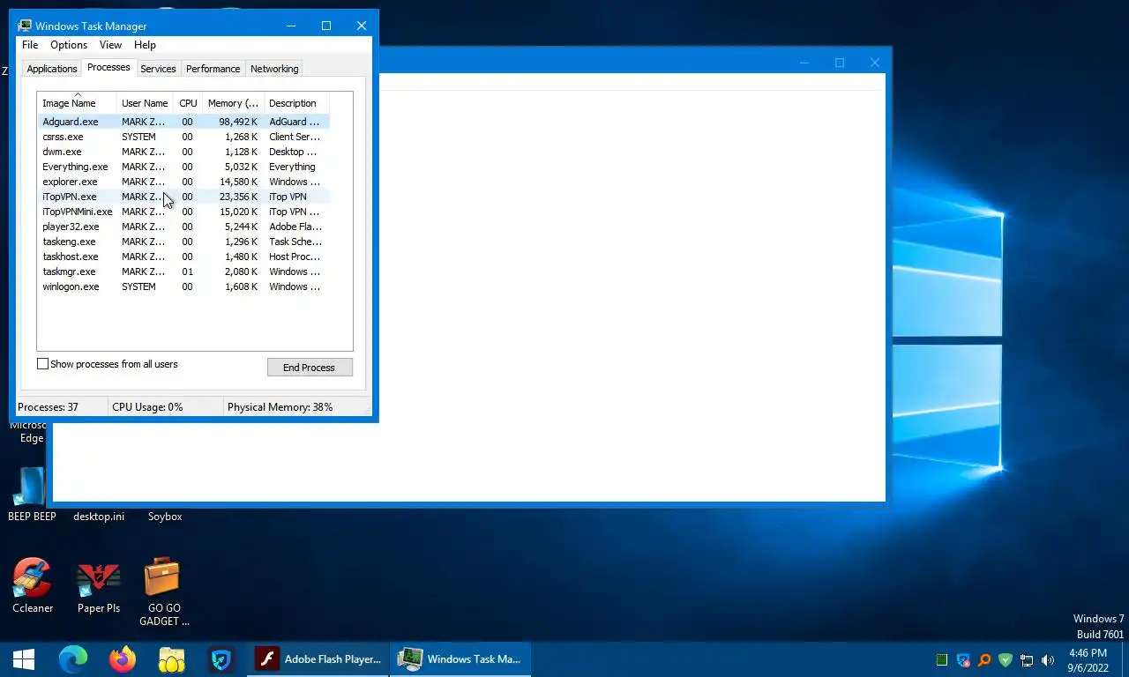Viewport: 1129px width, 677px height.
Task: Sort by the Description column header
Action: coord(296,102)
